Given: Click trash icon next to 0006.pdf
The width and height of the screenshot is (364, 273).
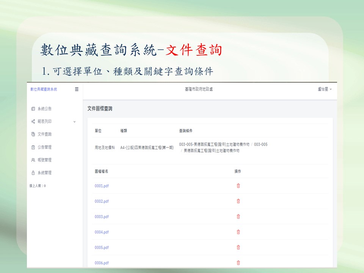Looking at the screenshot, I should 238,262.
